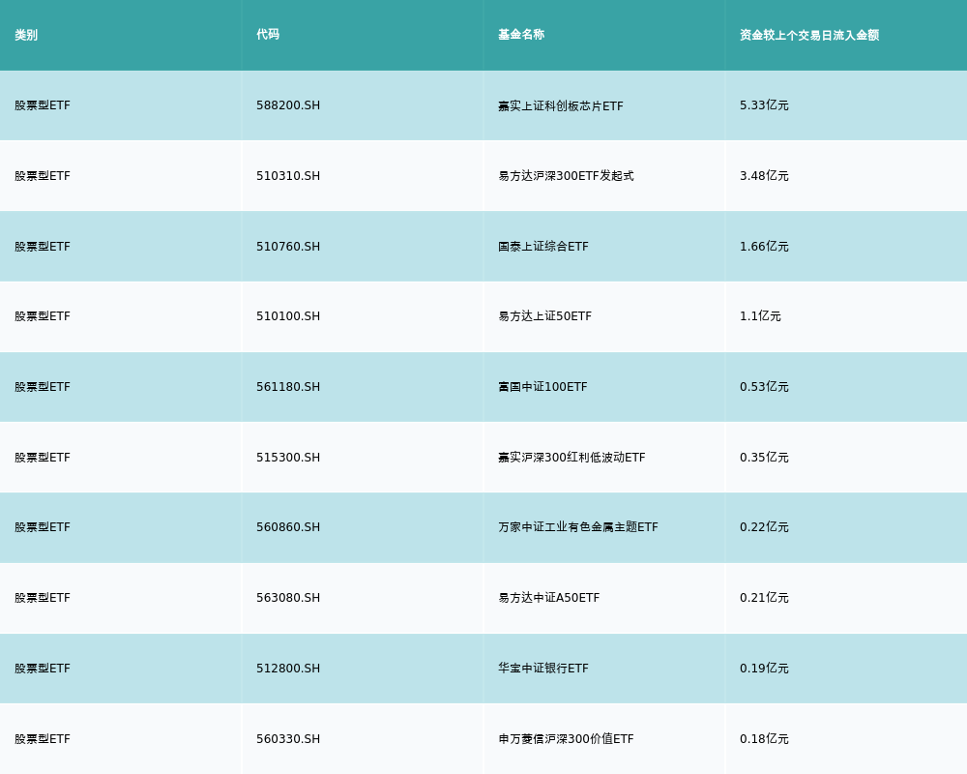Select code 512800.SH

pyautogui.click(x=288, y=669)
